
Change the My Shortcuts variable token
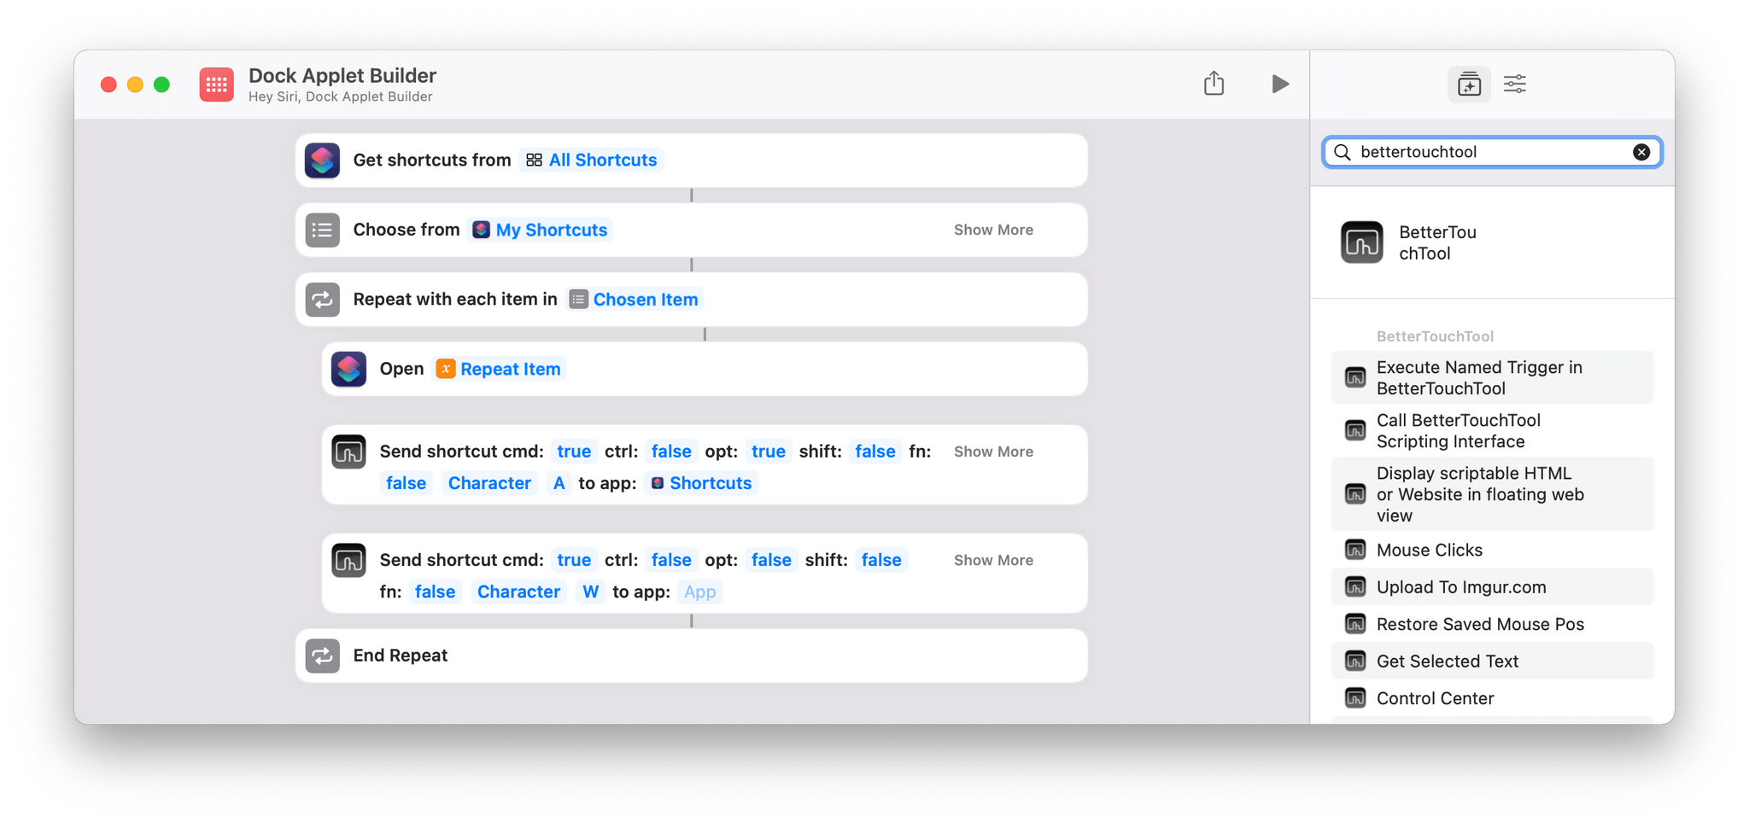click(x=540, y=230)
